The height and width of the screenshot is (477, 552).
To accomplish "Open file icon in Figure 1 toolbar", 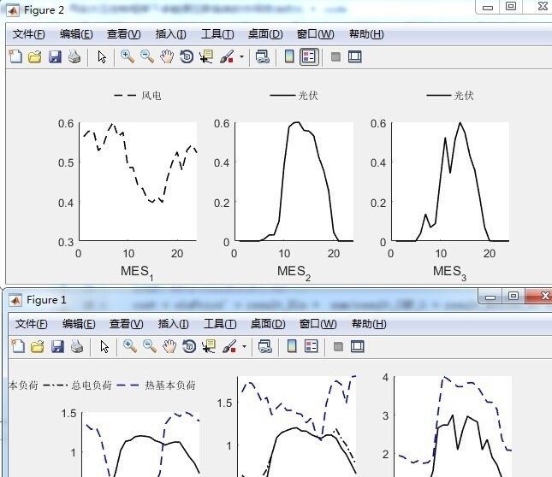I will (38, 346).
